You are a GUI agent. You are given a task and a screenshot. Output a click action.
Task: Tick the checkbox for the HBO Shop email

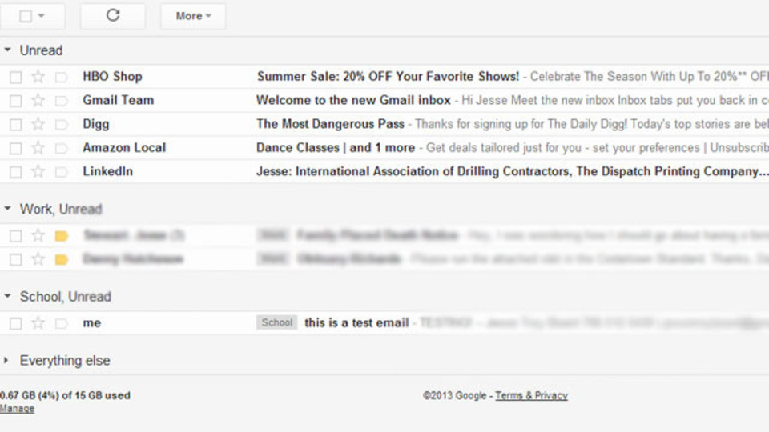(16, 77)
